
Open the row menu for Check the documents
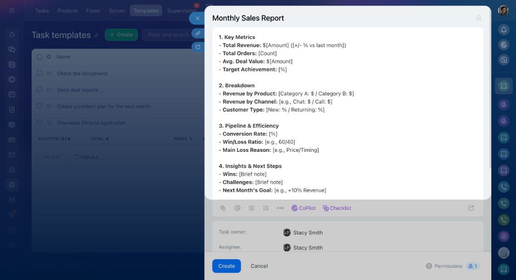point(49,74)
